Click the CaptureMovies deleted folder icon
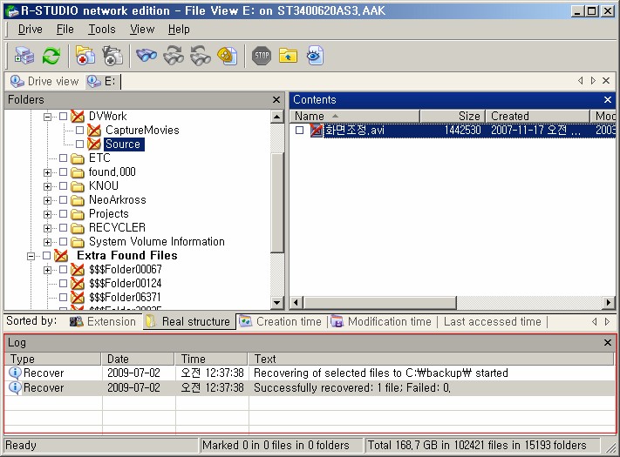The width and height of the screenshot is (620, 457). coord(94,130)
